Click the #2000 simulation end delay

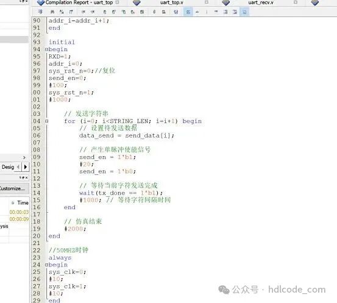(x=75, y=229)
